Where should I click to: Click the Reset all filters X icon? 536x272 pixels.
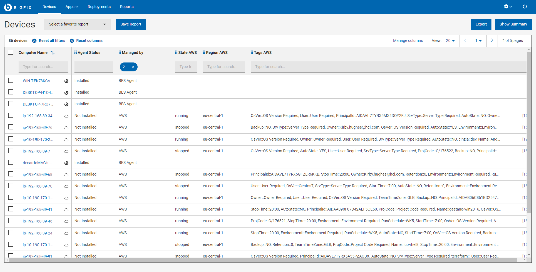[34, 41]
